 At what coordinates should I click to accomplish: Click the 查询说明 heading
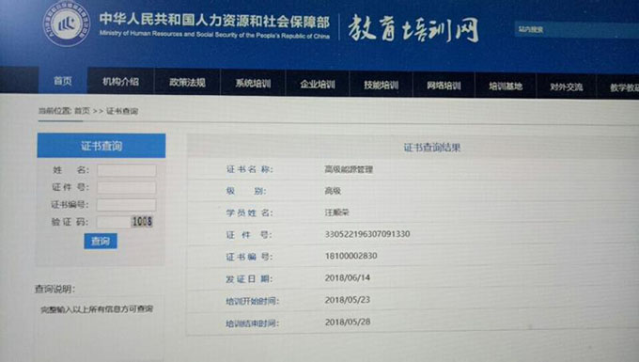pos(55,290)
